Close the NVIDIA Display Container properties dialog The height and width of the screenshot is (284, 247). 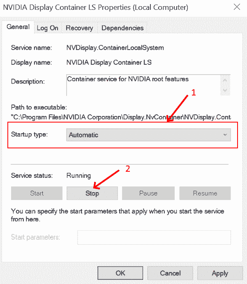click(x=236, y=7)
